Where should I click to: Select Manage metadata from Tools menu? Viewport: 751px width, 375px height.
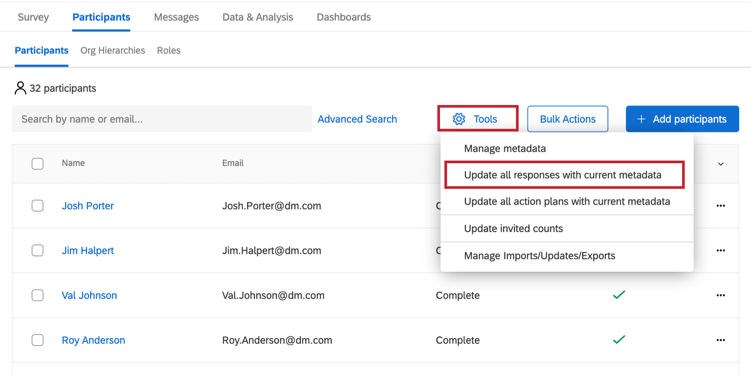(x=504, y=149)
